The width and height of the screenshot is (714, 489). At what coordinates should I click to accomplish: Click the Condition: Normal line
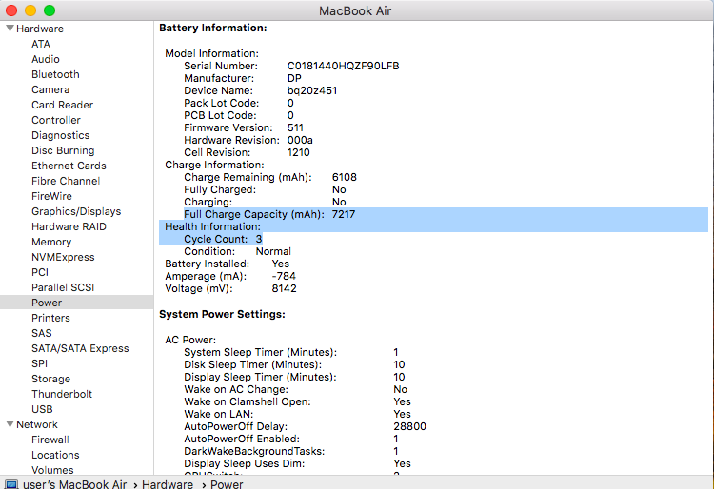237,251
